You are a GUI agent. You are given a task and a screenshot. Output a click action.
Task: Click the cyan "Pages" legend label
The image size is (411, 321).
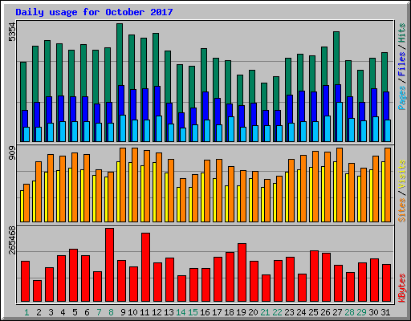click(402, 98)
